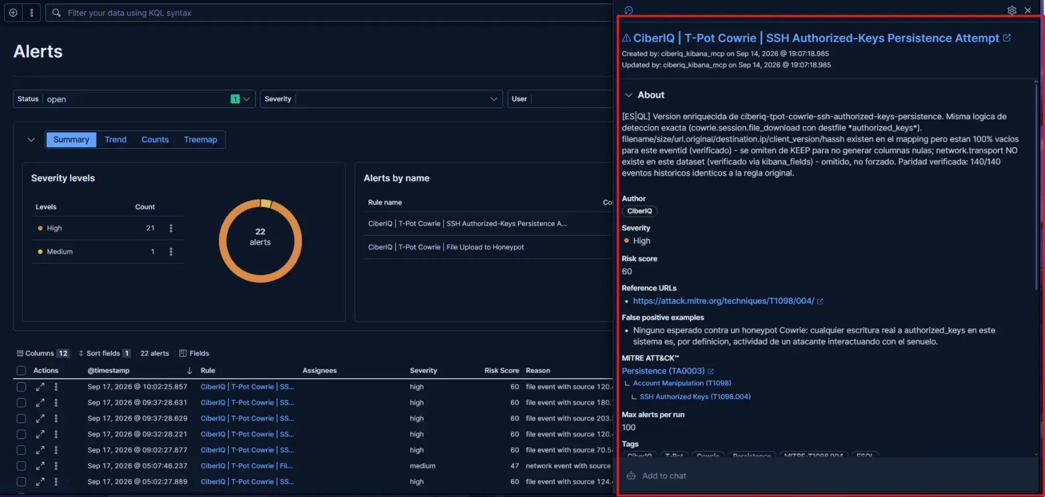Open more actions for 09:32:28.221 alert
The height and width of the screenshot is (497, 1045).
coord(56,434)
